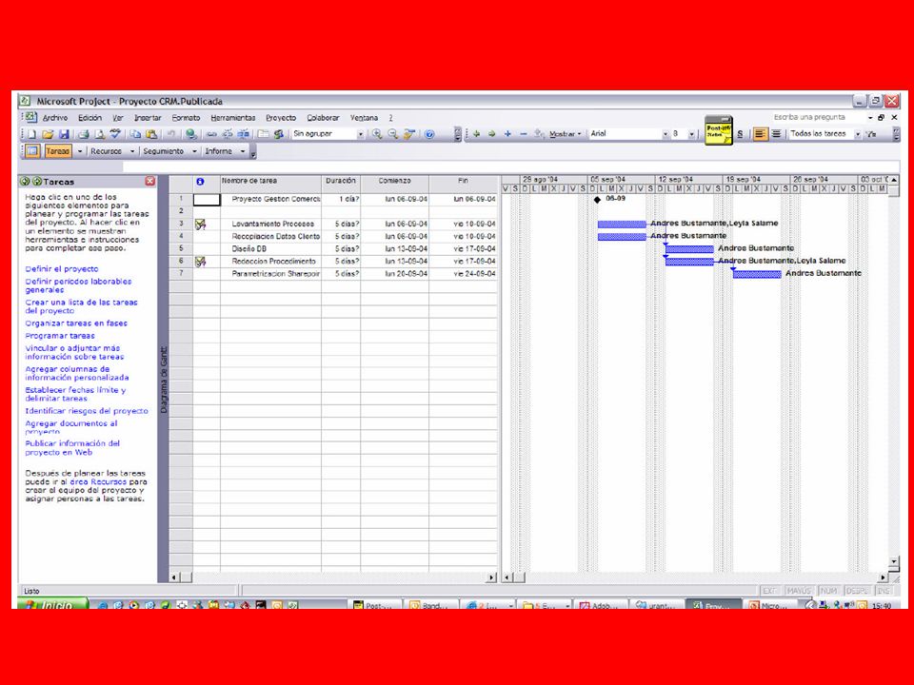Viewport: 914px width, 685px height.
Task: Click the yellow Post-it Notes icon
Action: [718, 130]
